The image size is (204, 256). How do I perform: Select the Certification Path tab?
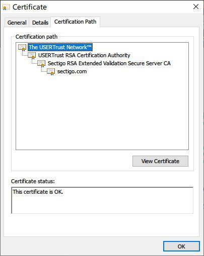point(75,22)
